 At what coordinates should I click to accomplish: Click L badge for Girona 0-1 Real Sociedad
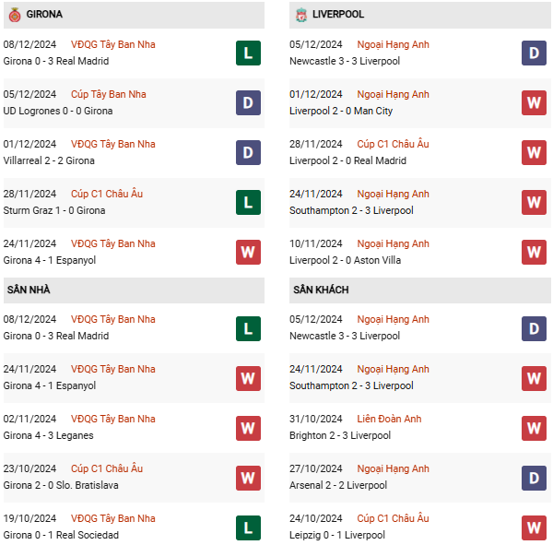[248, 527]
